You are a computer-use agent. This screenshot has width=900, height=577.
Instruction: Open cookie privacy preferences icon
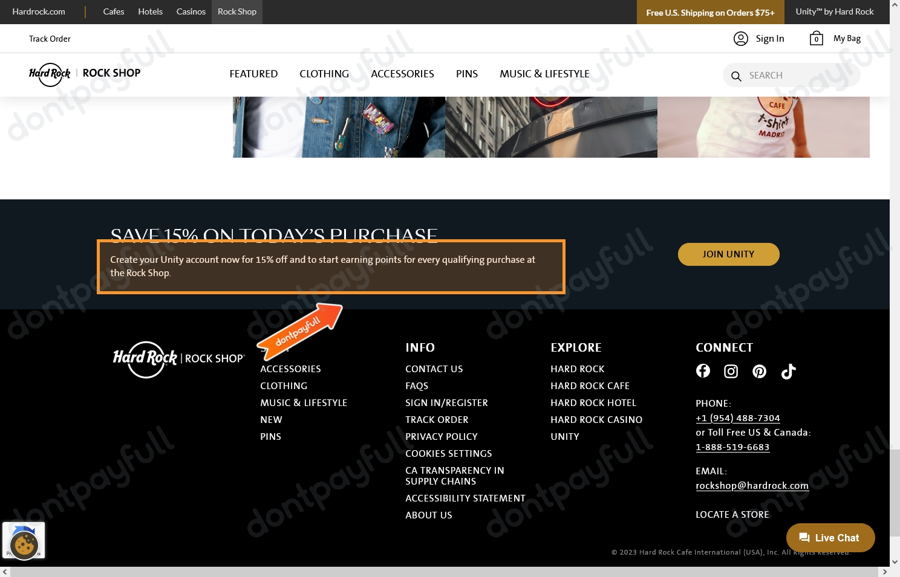coord(23,540)
